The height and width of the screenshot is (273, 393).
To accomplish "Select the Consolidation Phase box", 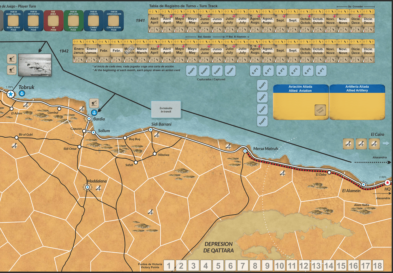I will tap(114, 21).
